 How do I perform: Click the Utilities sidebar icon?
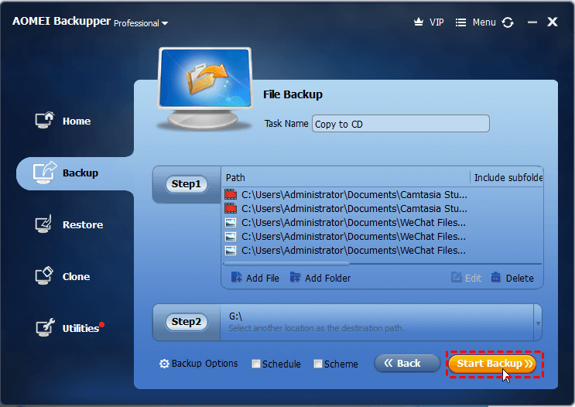[45, 327]
